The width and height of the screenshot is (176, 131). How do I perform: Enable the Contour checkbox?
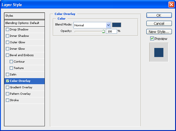pyautogui.click(x=11, y=61)
